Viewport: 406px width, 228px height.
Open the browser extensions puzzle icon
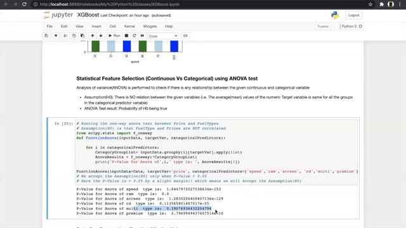coord(381,4)
